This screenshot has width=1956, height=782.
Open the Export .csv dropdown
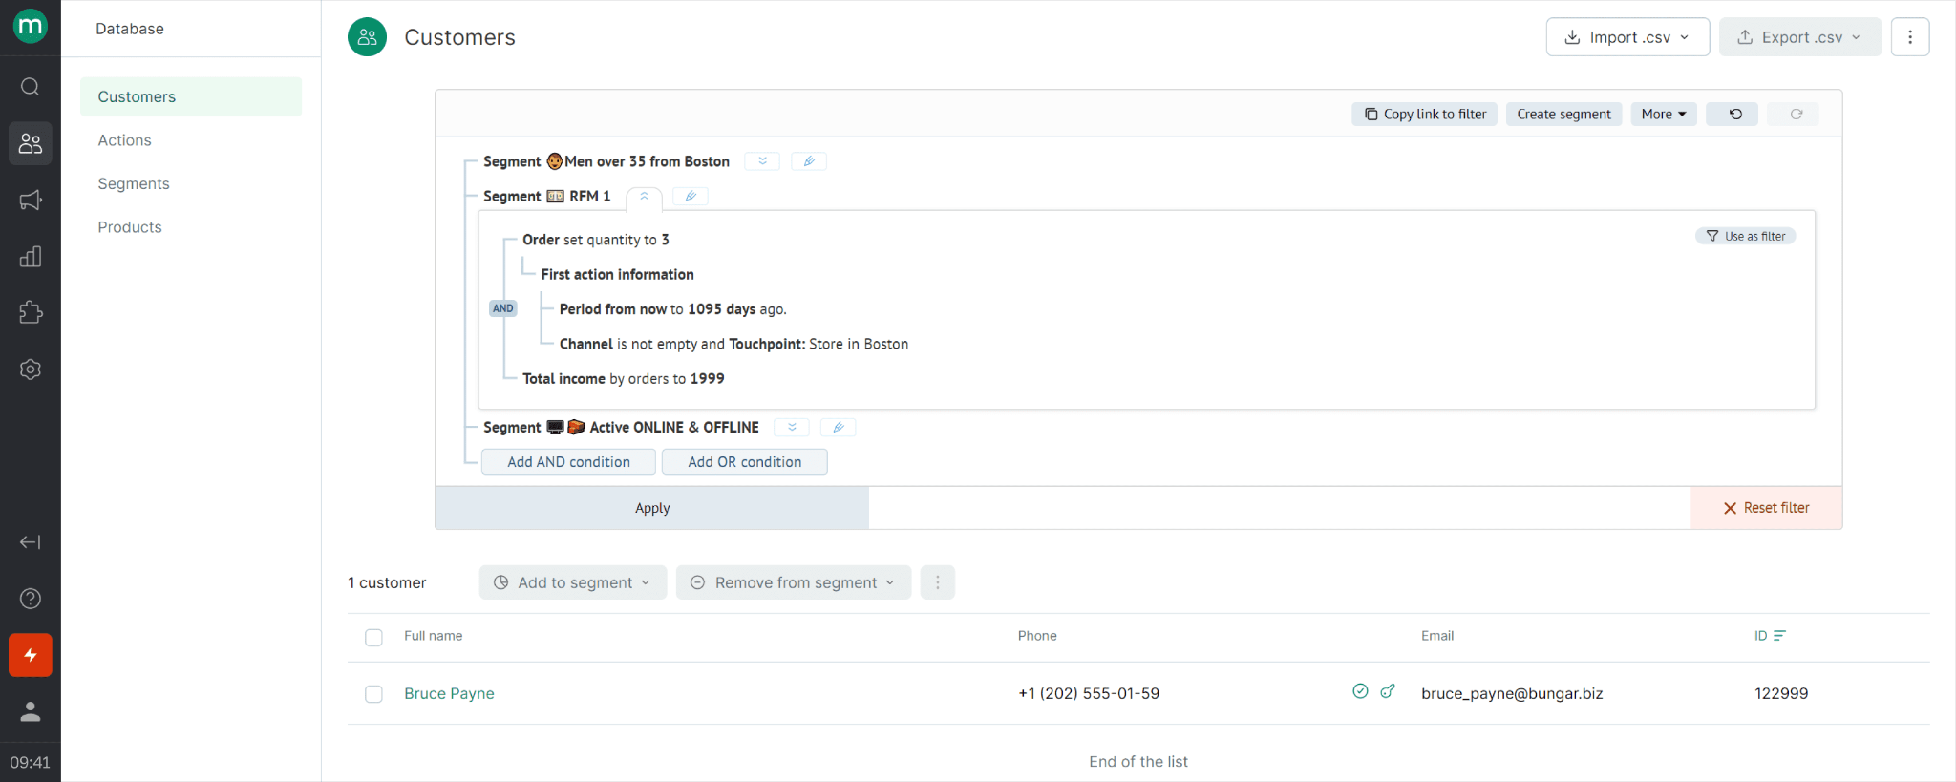[1800, 37]
